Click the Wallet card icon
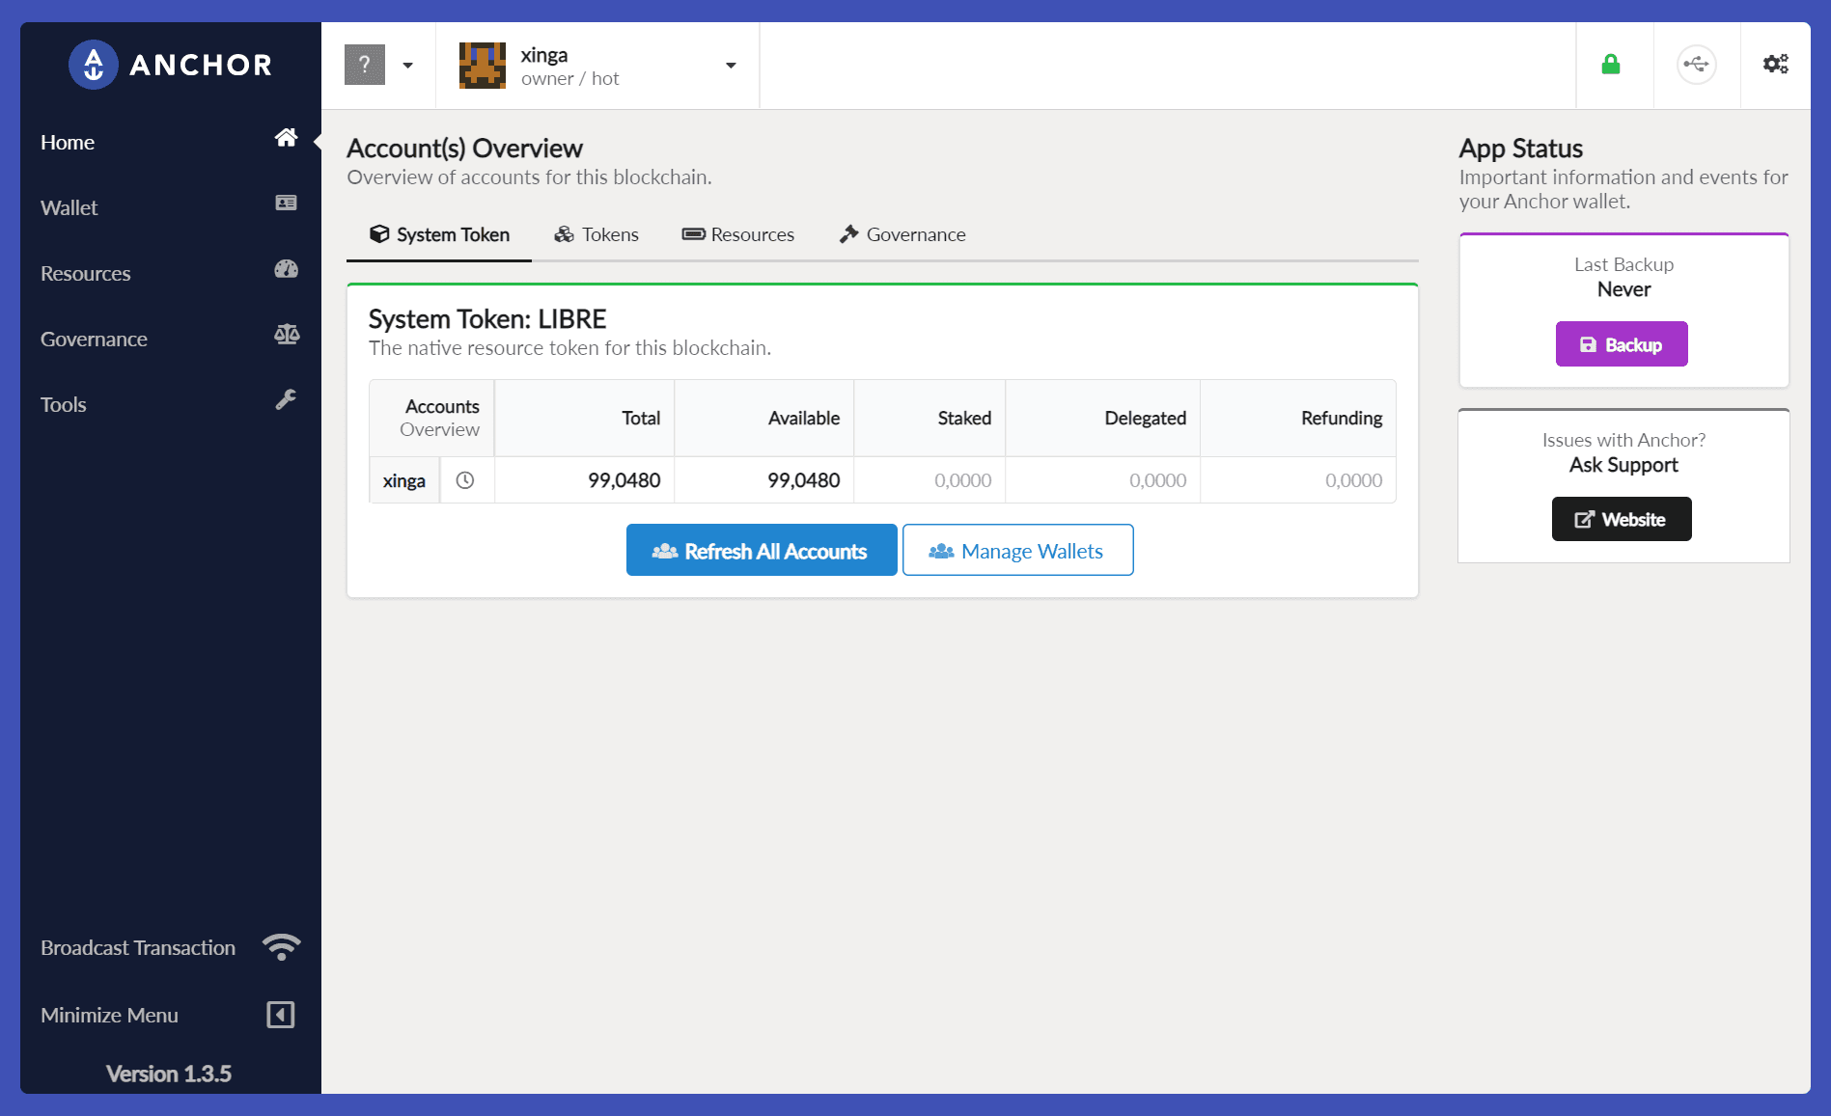 286,203
